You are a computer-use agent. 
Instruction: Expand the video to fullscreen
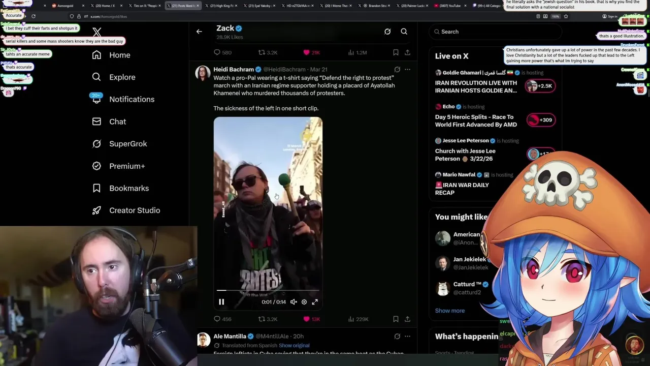coord(315,302)
